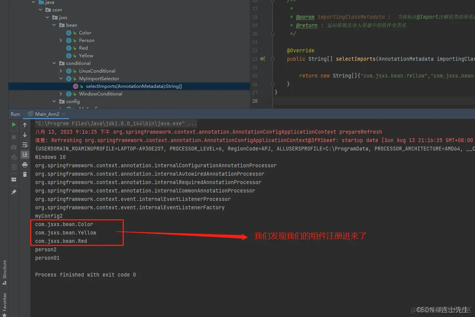Click the package folder icon for bean

coord(62,25)
